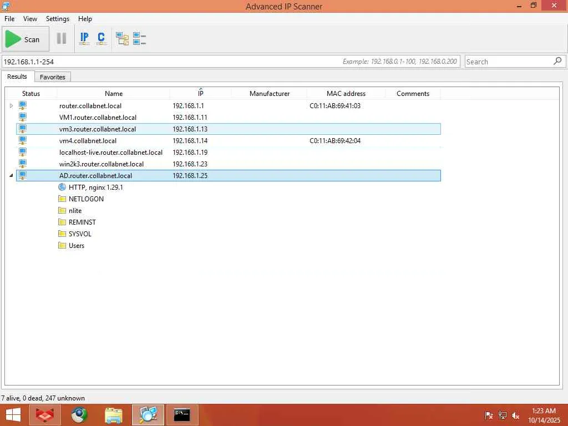The height and width of the screenshot is (426, 568).
Task: Sort by the Name column header
Action: click(114, 93)
